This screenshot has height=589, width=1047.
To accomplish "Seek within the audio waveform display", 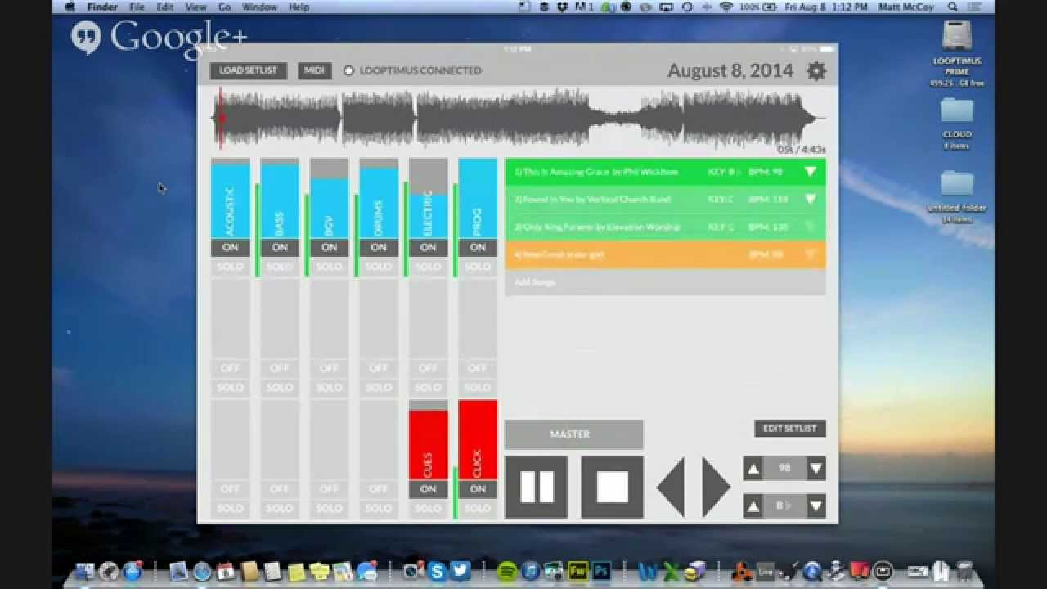I will [518, 119].
